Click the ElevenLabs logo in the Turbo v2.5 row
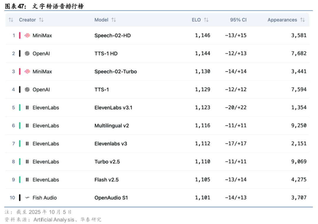The height and width of the screenshot is (224, 318). coord(27,162)
